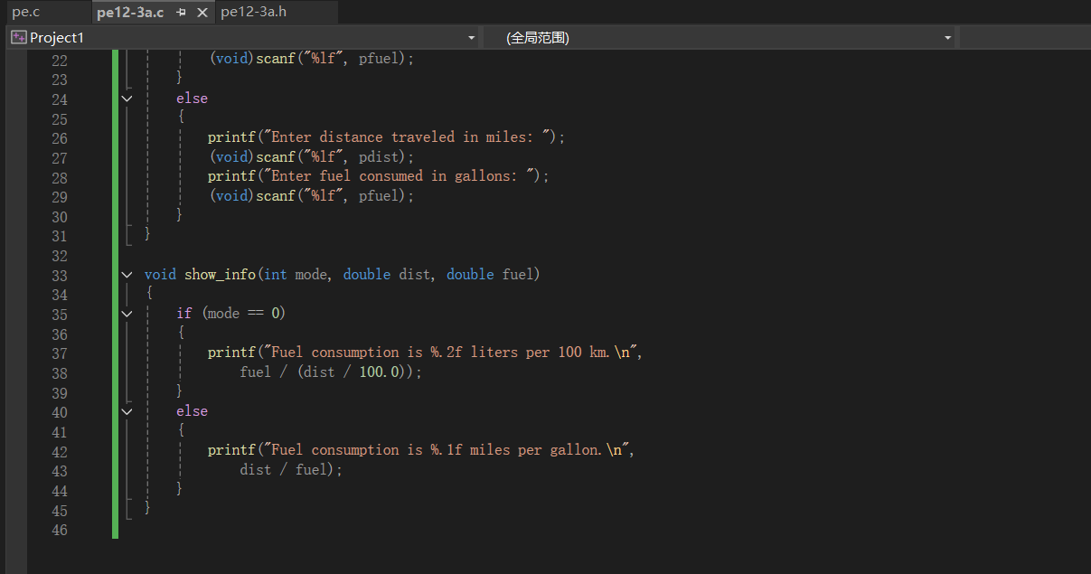The height and width of the screenshot is (574, 1091).
Task: Click line number 32
Action: coord(60,256)
